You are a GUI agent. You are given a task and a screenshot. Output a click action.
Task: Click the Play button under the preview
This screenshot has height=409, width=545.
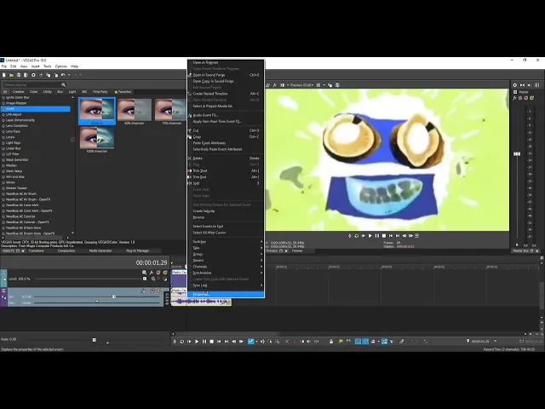tap(370, 236)
